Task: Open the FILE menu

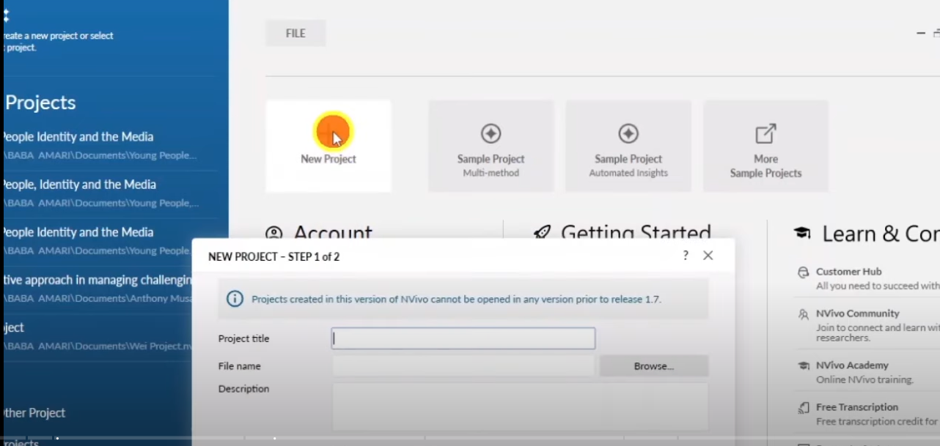Action: pyautogui.click(x=295, y=34)
